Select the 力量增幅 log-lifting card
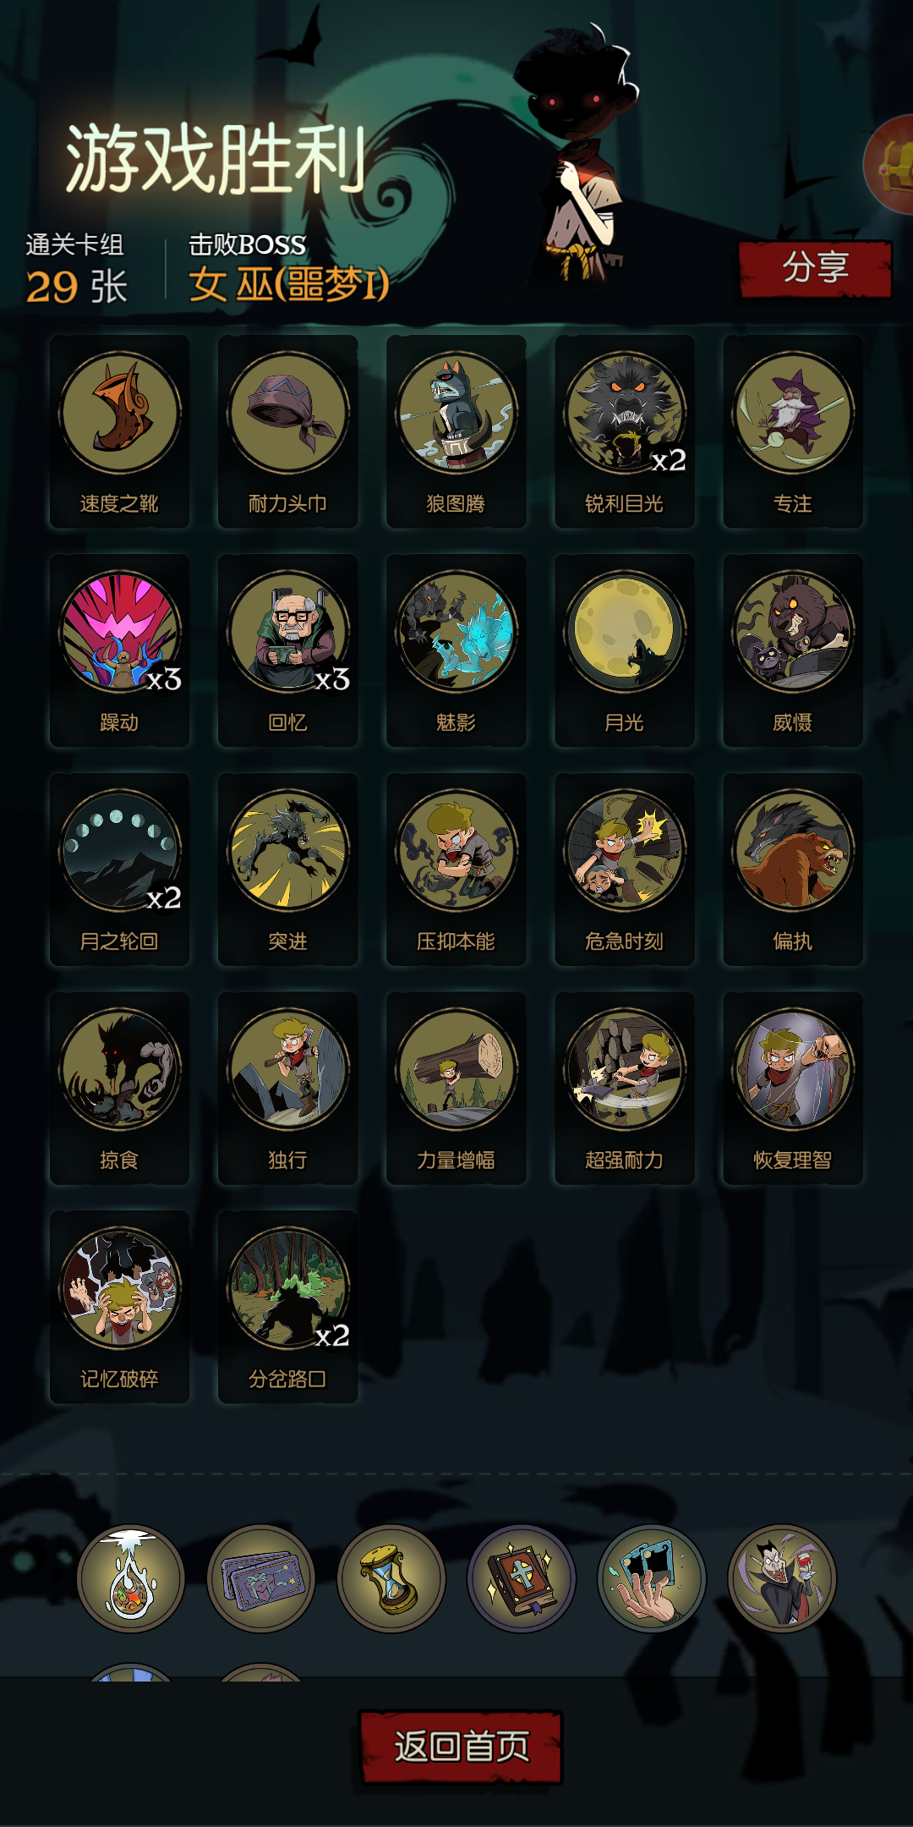This screenshot has height=1827, width=913. pos(456,1089)
